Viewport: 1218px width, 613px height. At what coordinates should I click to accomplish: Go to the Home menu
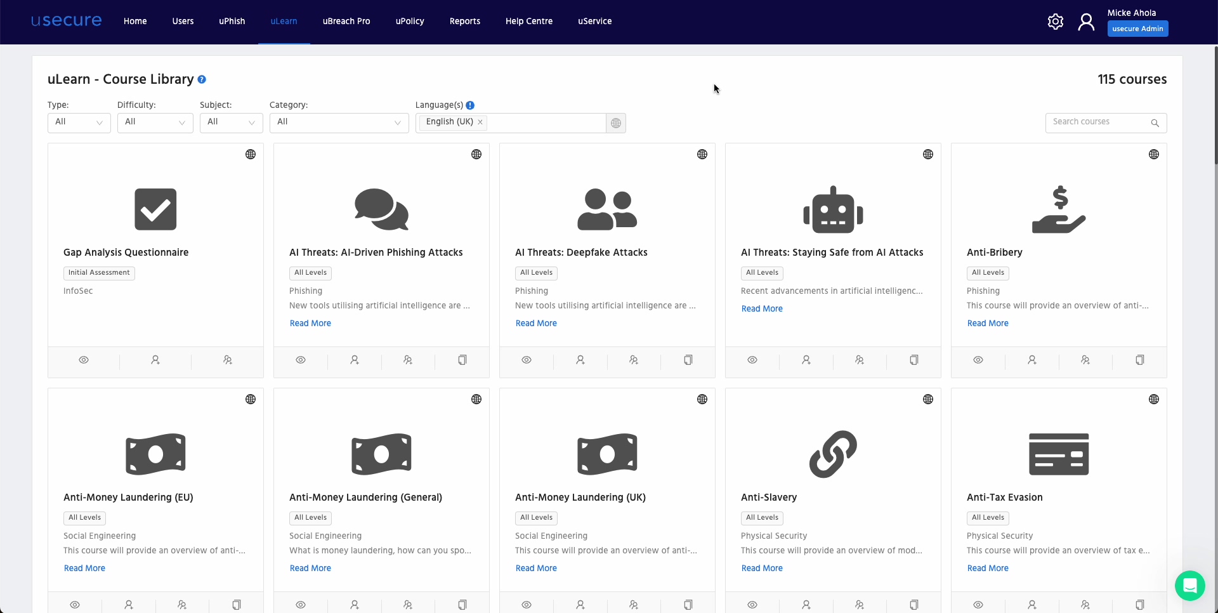coord(135,22)
